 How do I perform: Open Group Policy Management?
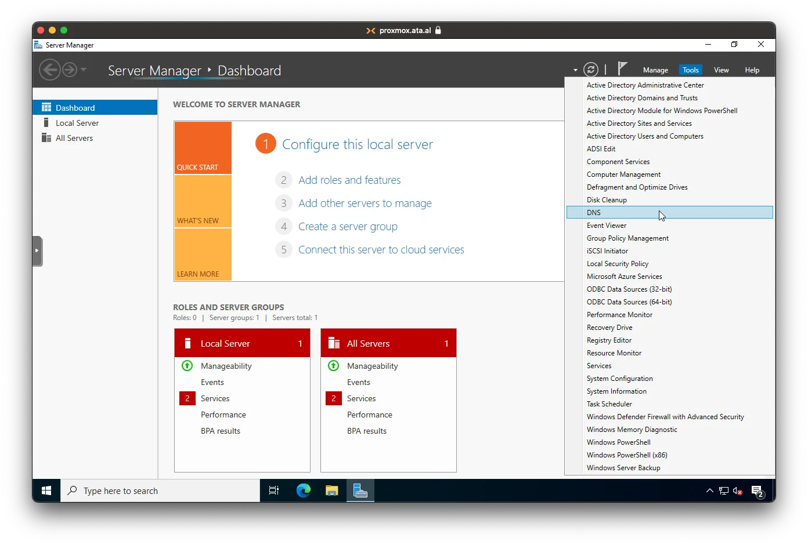(670, 238)
